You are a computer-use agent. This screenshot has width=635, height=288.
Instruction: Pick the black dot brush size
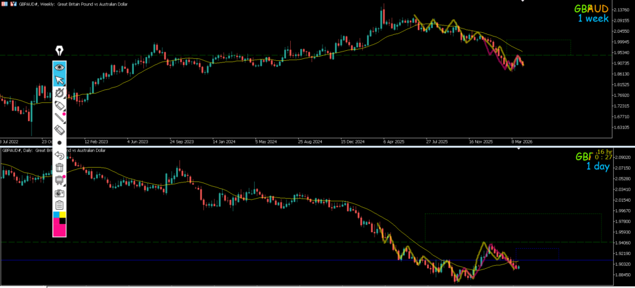pos(60,142)
